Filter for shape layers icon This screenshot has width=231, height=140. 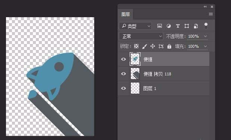tap(187, 26)
